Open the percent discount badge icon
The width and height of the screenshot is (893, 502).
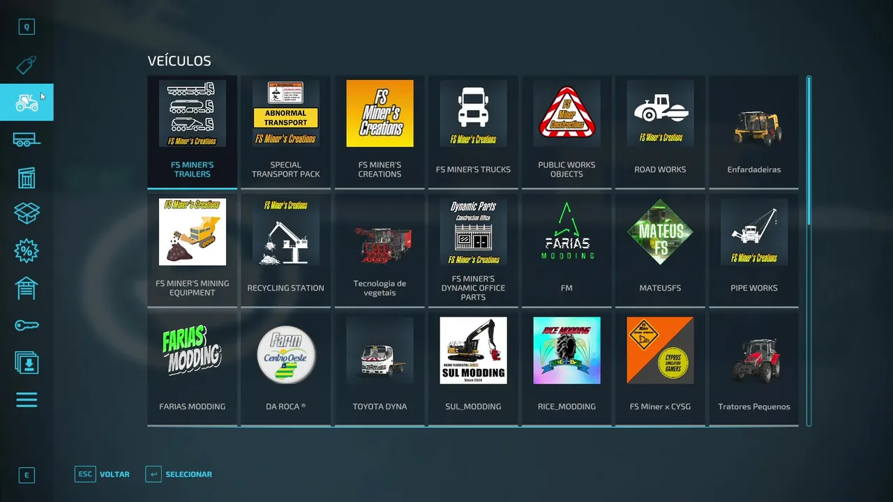coord(27,251)
